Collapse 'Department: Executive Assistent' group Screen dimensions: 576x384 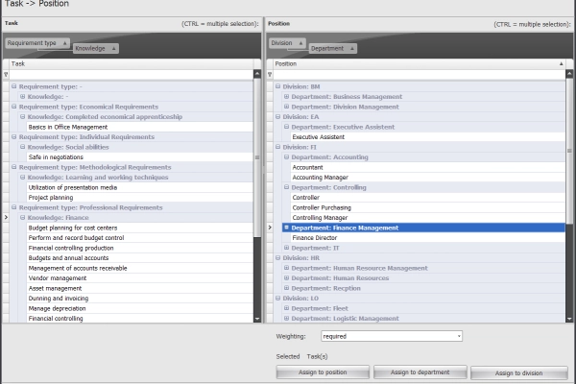coord(286,127)
